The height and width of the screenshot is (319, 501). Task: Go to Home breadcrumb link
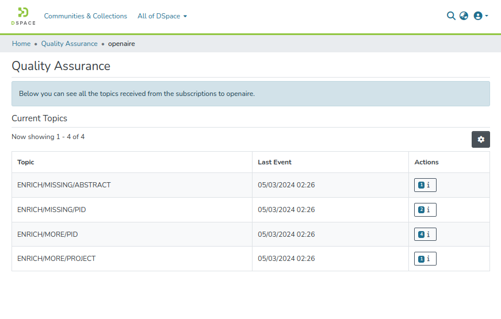(x=21, y=44)
